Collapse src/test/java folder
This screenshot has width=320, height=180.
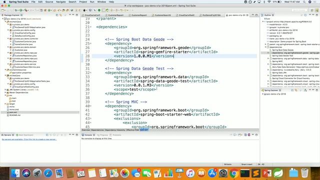coord(5,75)
